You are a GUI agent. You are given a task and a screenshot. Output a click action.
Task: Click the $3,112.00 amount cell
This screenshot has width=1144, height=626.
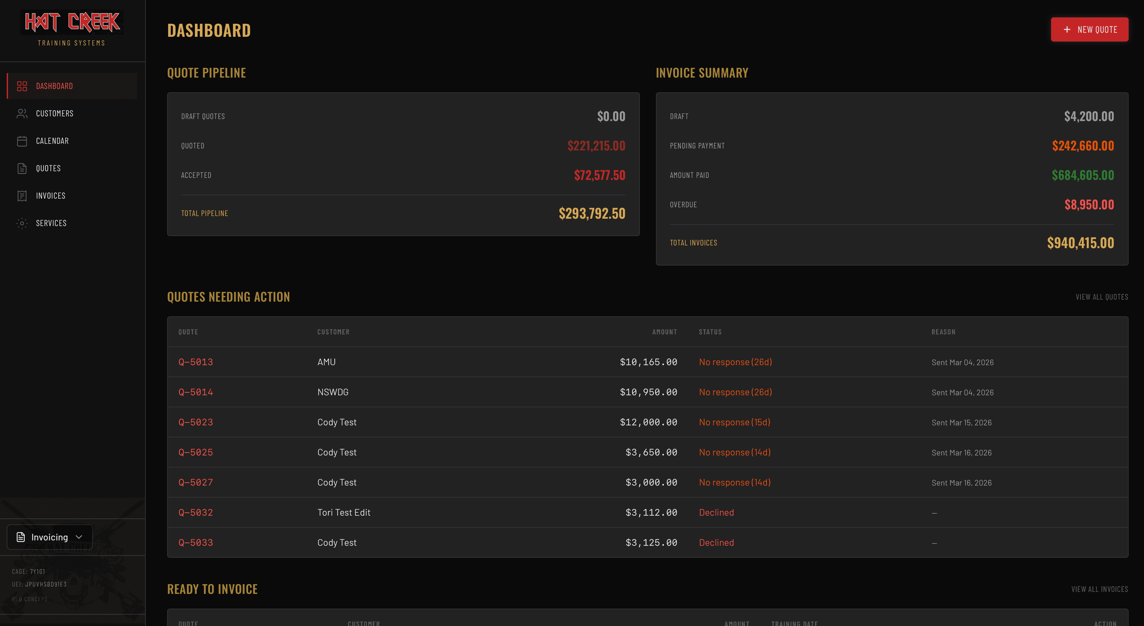[x=652, y=513]
